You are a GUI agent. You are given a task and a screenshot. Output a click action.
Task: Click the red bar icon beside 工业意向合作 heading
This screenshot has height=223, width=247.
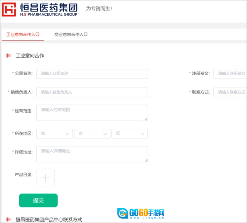(x=9, y=56)
